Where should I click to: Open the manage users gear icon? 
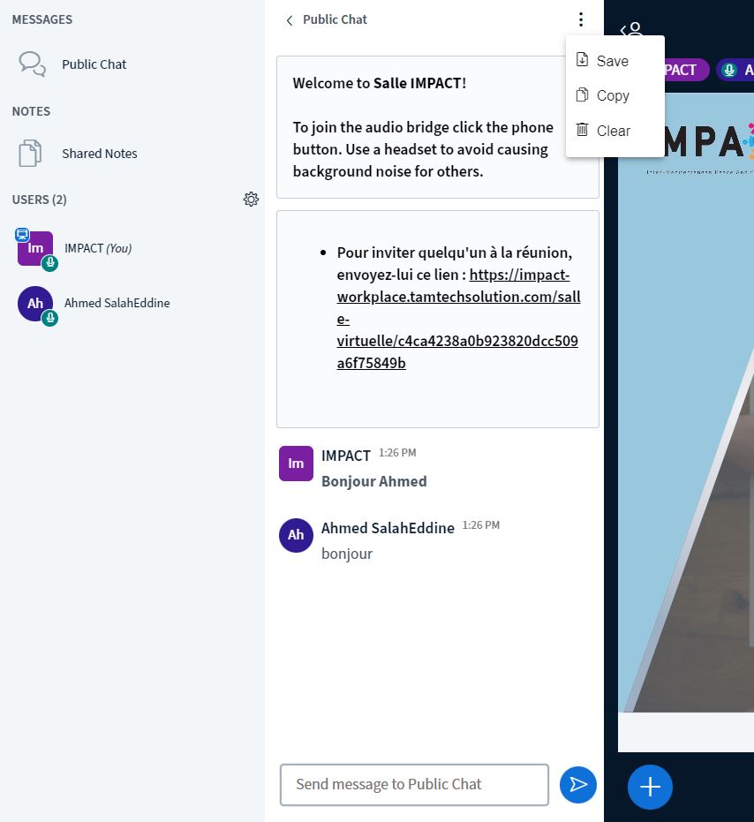click(251, 200)
